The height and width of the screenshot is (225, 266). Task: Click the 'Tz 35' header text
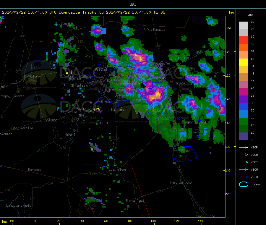click(x=159, y=12)
